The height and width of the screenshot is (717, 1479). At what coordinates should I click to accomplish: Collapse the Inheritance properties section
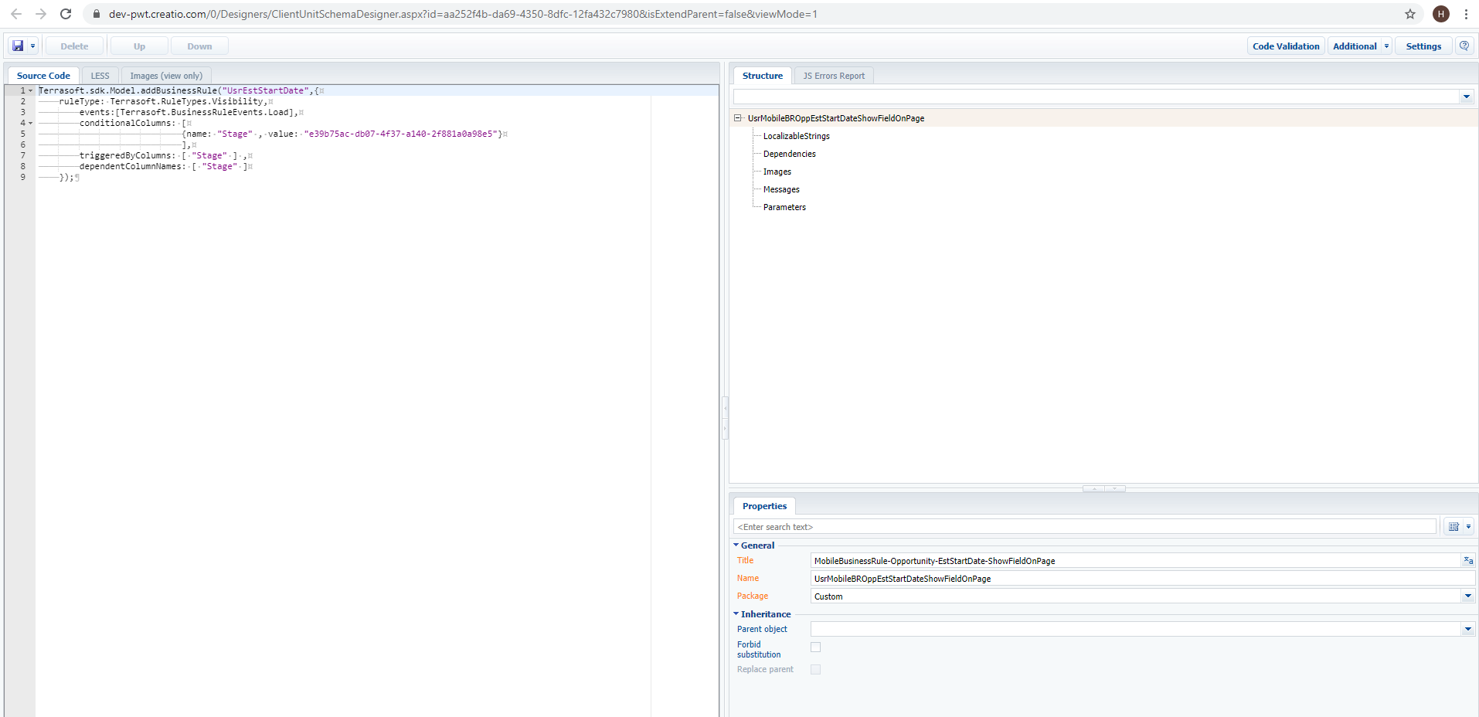coord(736,614)
